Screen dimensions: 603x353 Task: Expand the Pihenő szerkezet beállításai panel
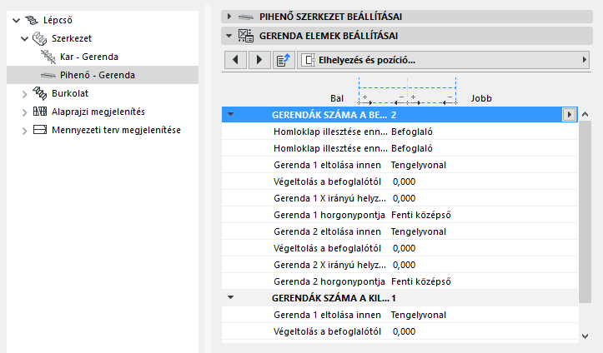pyautogui.click(x=229, y=17)
